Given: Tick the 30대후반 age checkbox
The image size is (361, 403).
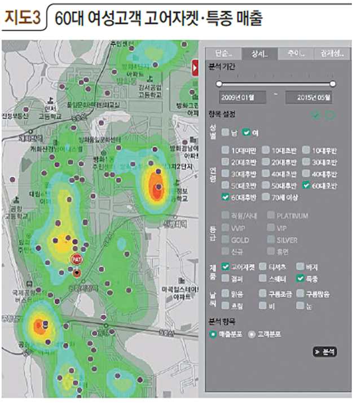Looking at the screenshot, I should pyautogui.click(x=225, y=173).
